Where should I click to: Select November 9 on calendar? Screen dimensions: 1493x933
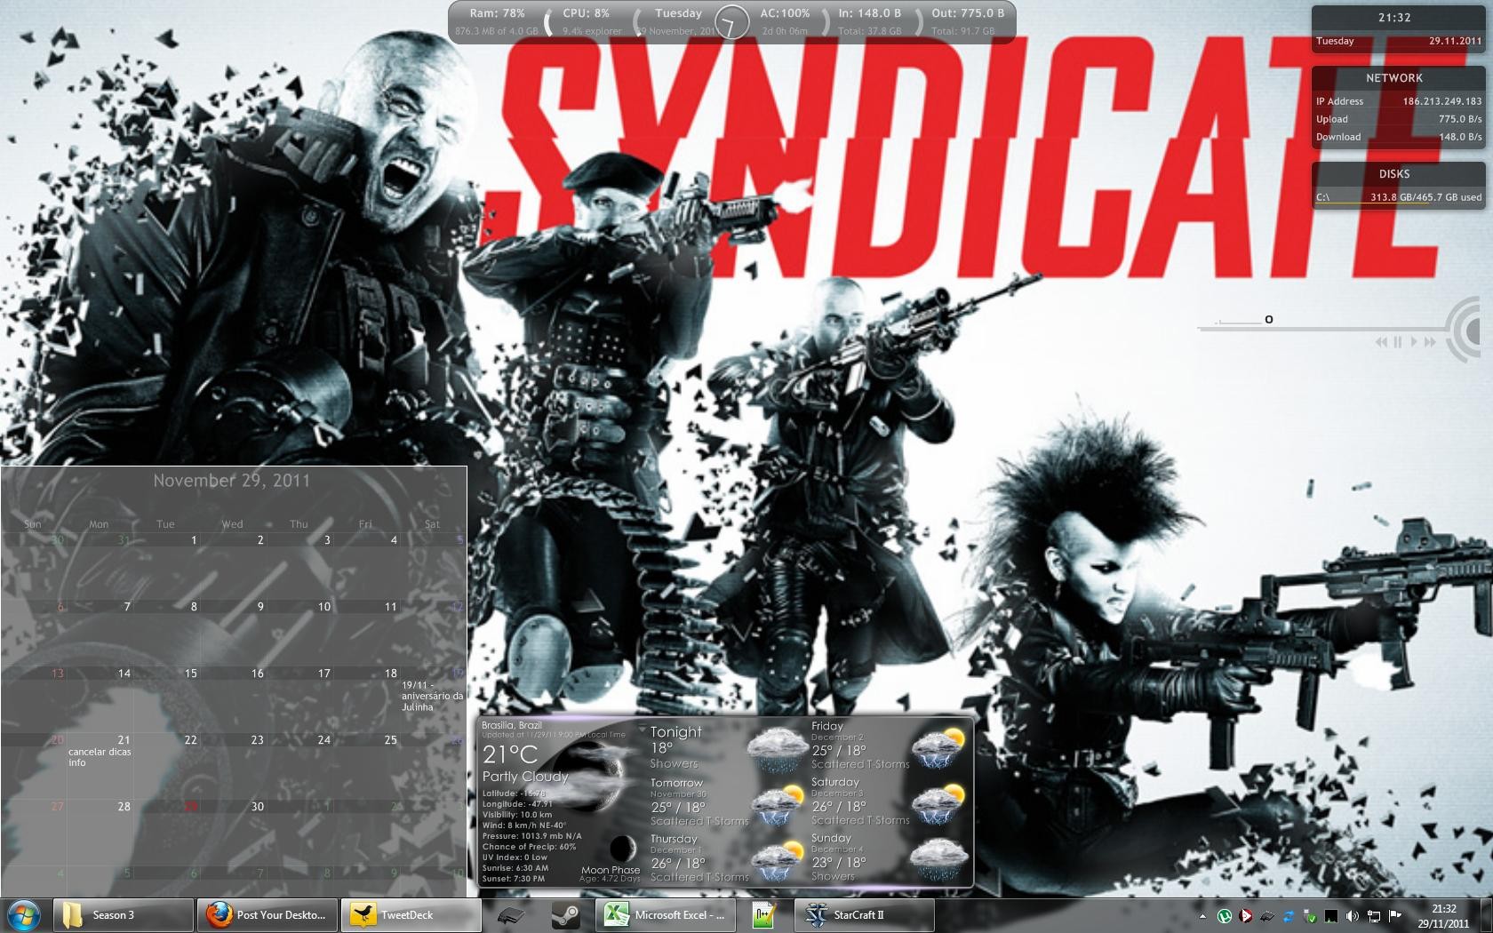[x=234, y=633]
